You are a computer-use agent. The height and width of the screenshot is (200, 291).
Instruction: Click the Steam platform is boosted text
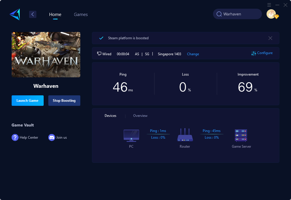[128, 38]
